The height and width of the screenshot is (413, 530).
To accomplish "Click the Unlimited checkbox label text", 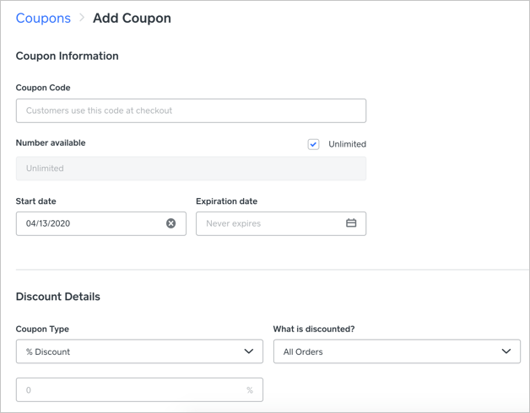I will (x=347, y=144).
